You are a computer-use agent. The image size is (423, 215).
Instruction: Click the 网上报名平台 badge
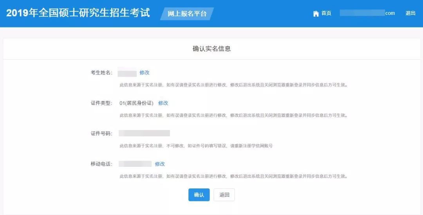pos(187,14)
